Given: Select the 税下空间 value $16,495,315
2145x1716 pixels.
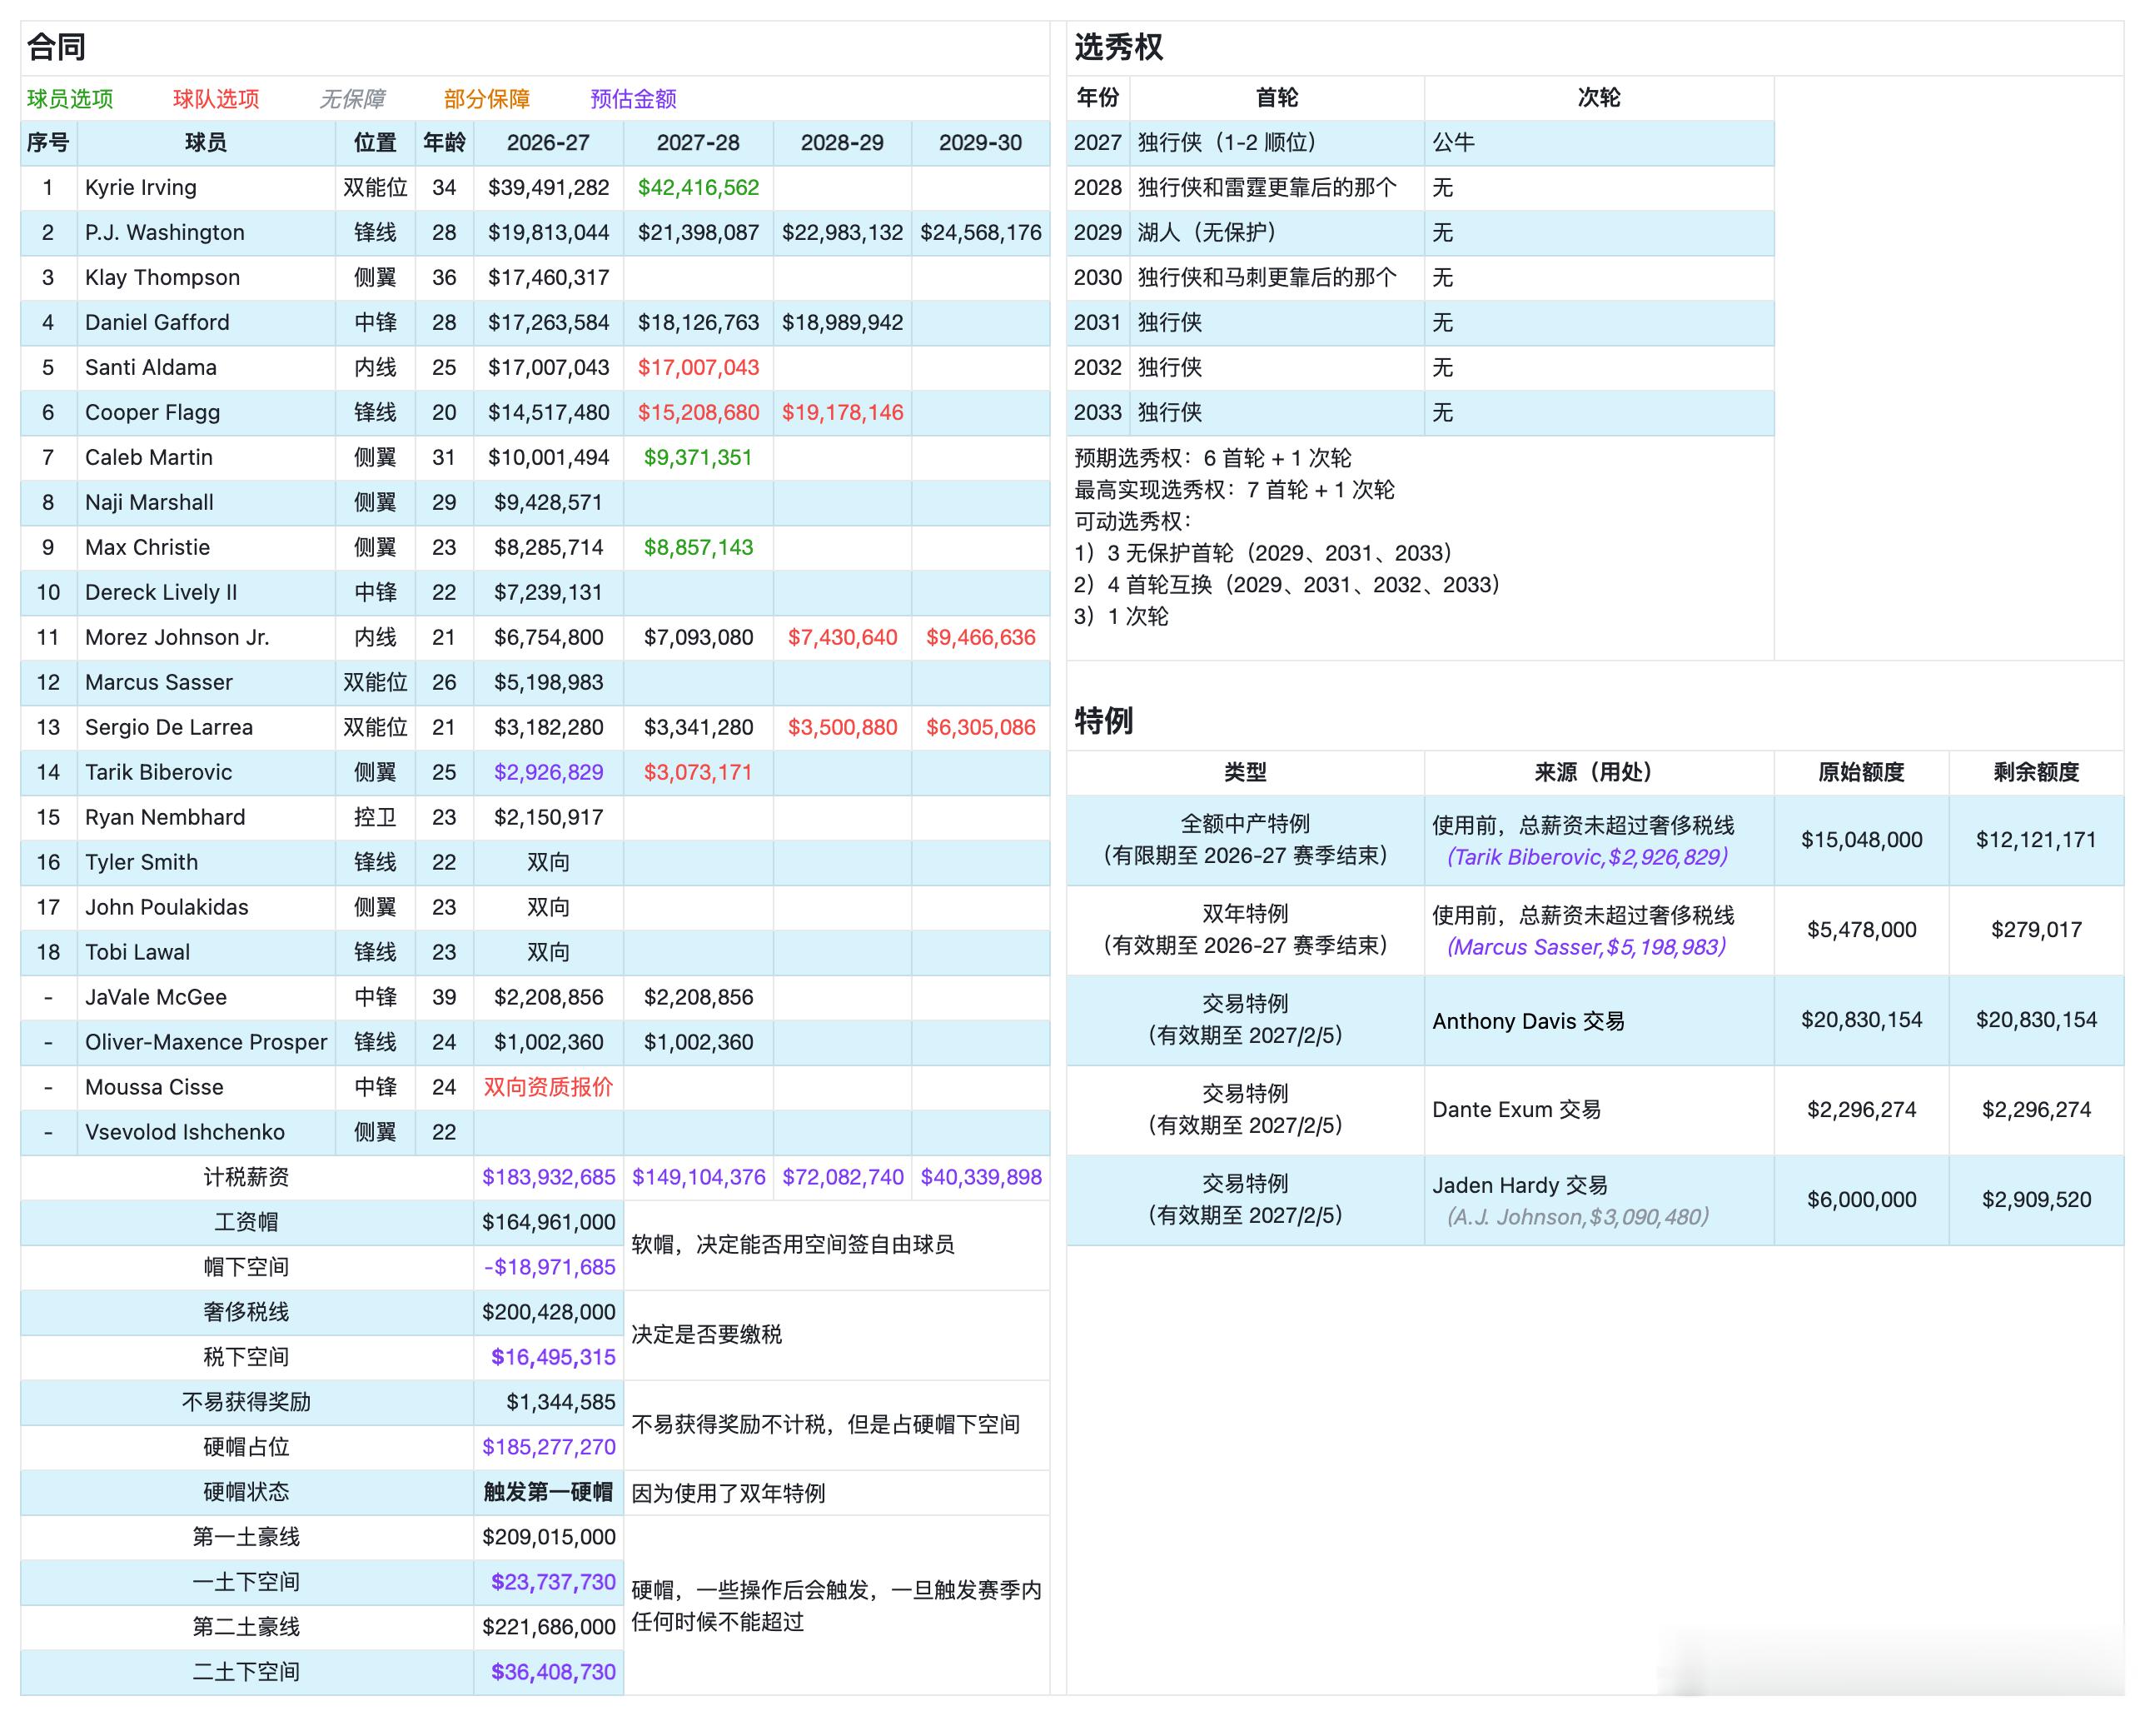Looking at the screenshot, I should pyautogui.click(x=548, y=1357).
